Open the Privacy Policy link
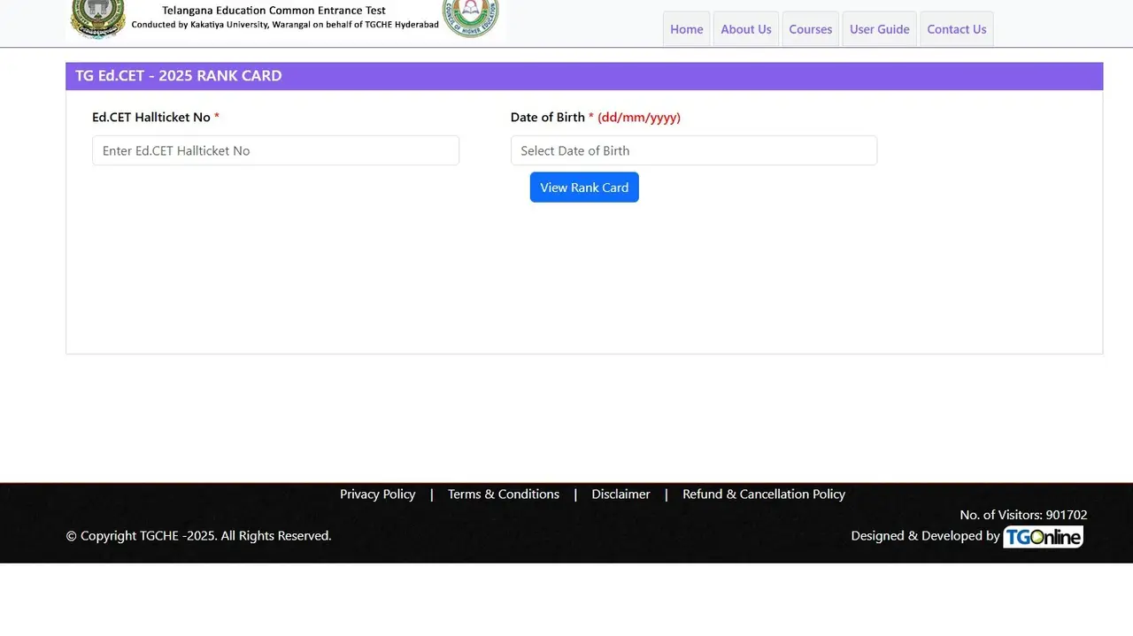 [x=377, y=494]
